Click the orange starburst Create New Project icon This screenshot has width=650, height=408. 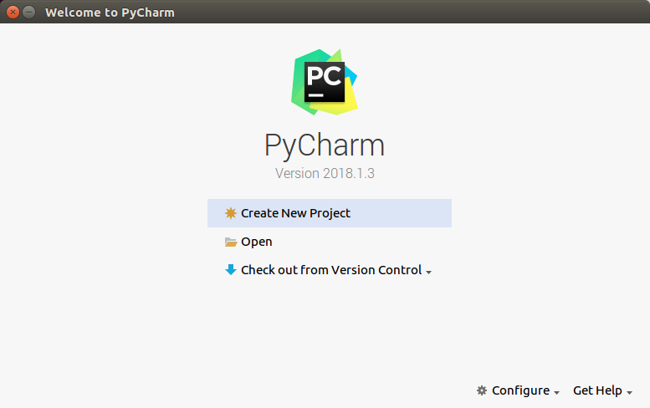tap(231, 213)
